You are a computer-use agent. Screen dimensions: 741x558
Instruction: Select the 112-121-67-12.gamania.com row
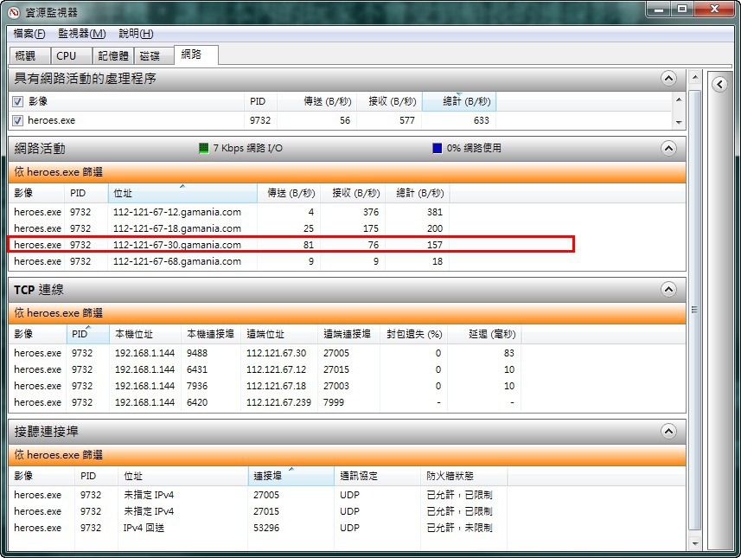point(229,212)
